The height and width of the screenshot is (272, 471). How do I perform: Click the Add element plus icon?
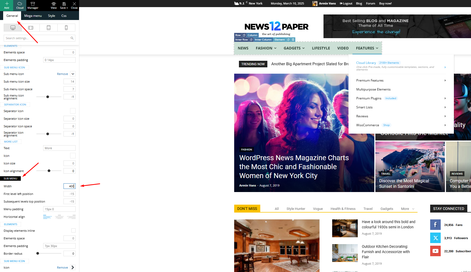(x=7, y=4)
